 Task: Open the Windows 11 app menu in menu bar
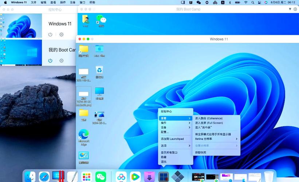tap(19, 3)
